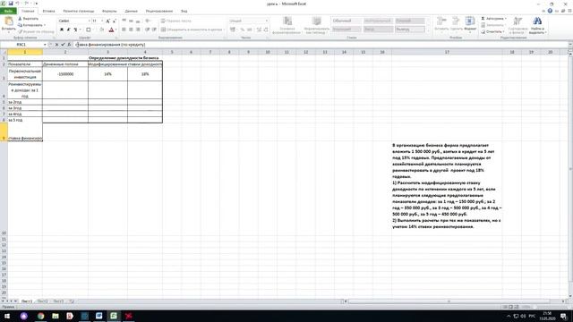Click the Percent Style icon
The width and height of the screenshot is (573, 322).
coord(242,30)
